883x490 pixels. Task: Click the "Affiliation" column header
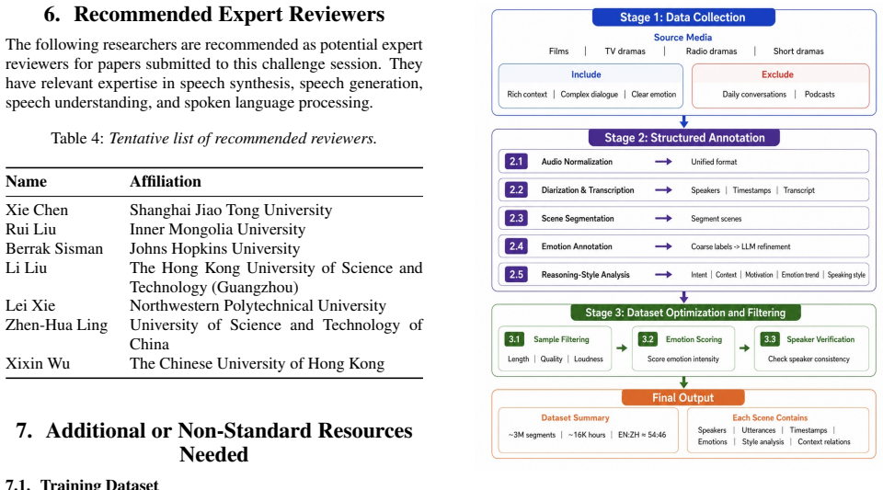(165, 182)
